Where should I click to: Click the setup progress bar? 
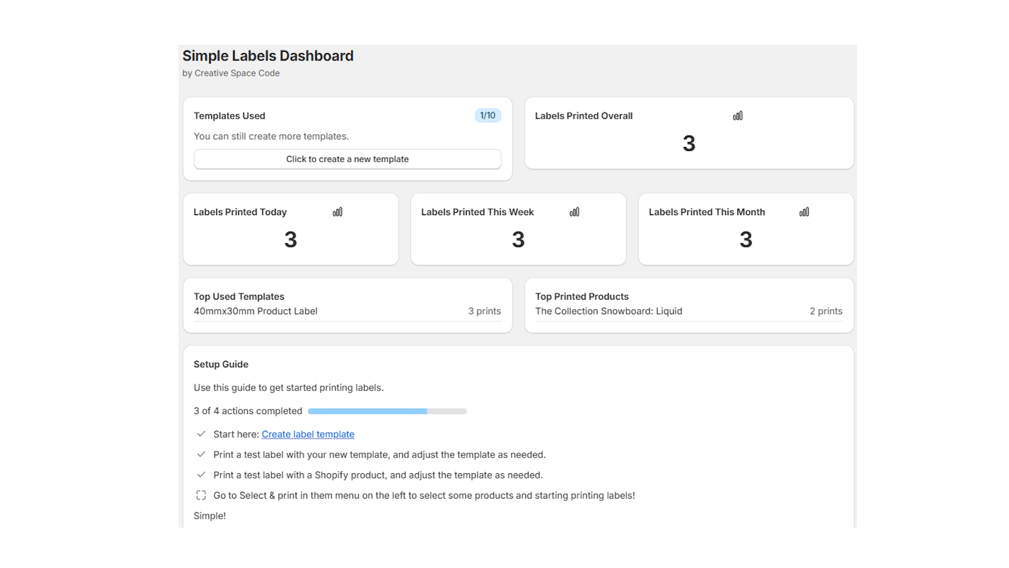coord(387,411)
